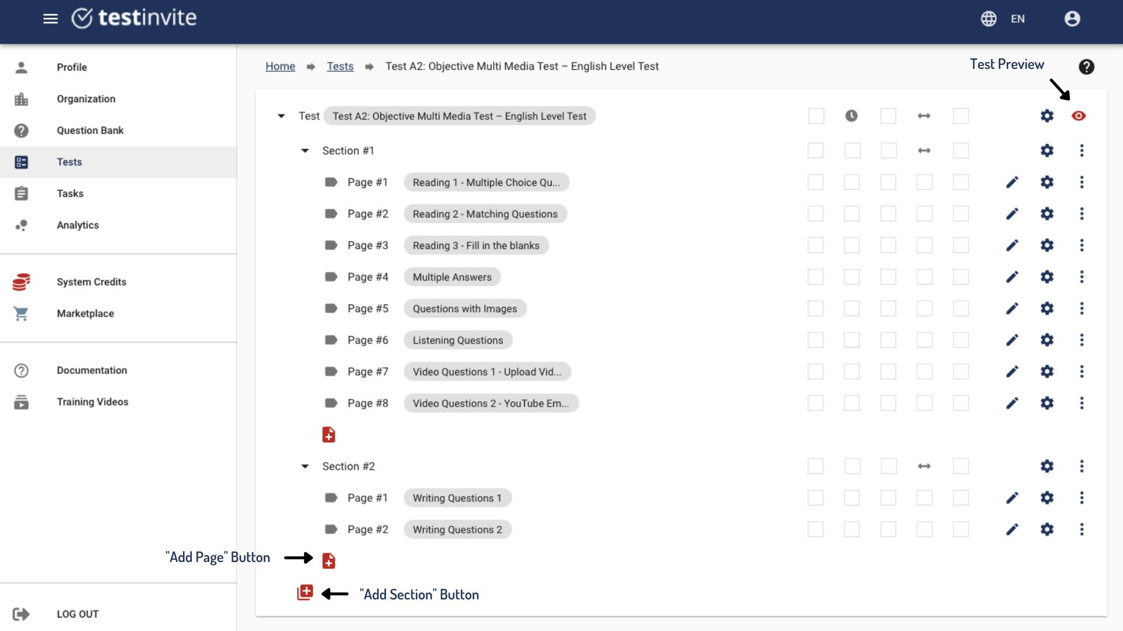Click the Add Page icon under Section #2
Viewport: 1123px width, 631px height.
click(329, 560)
